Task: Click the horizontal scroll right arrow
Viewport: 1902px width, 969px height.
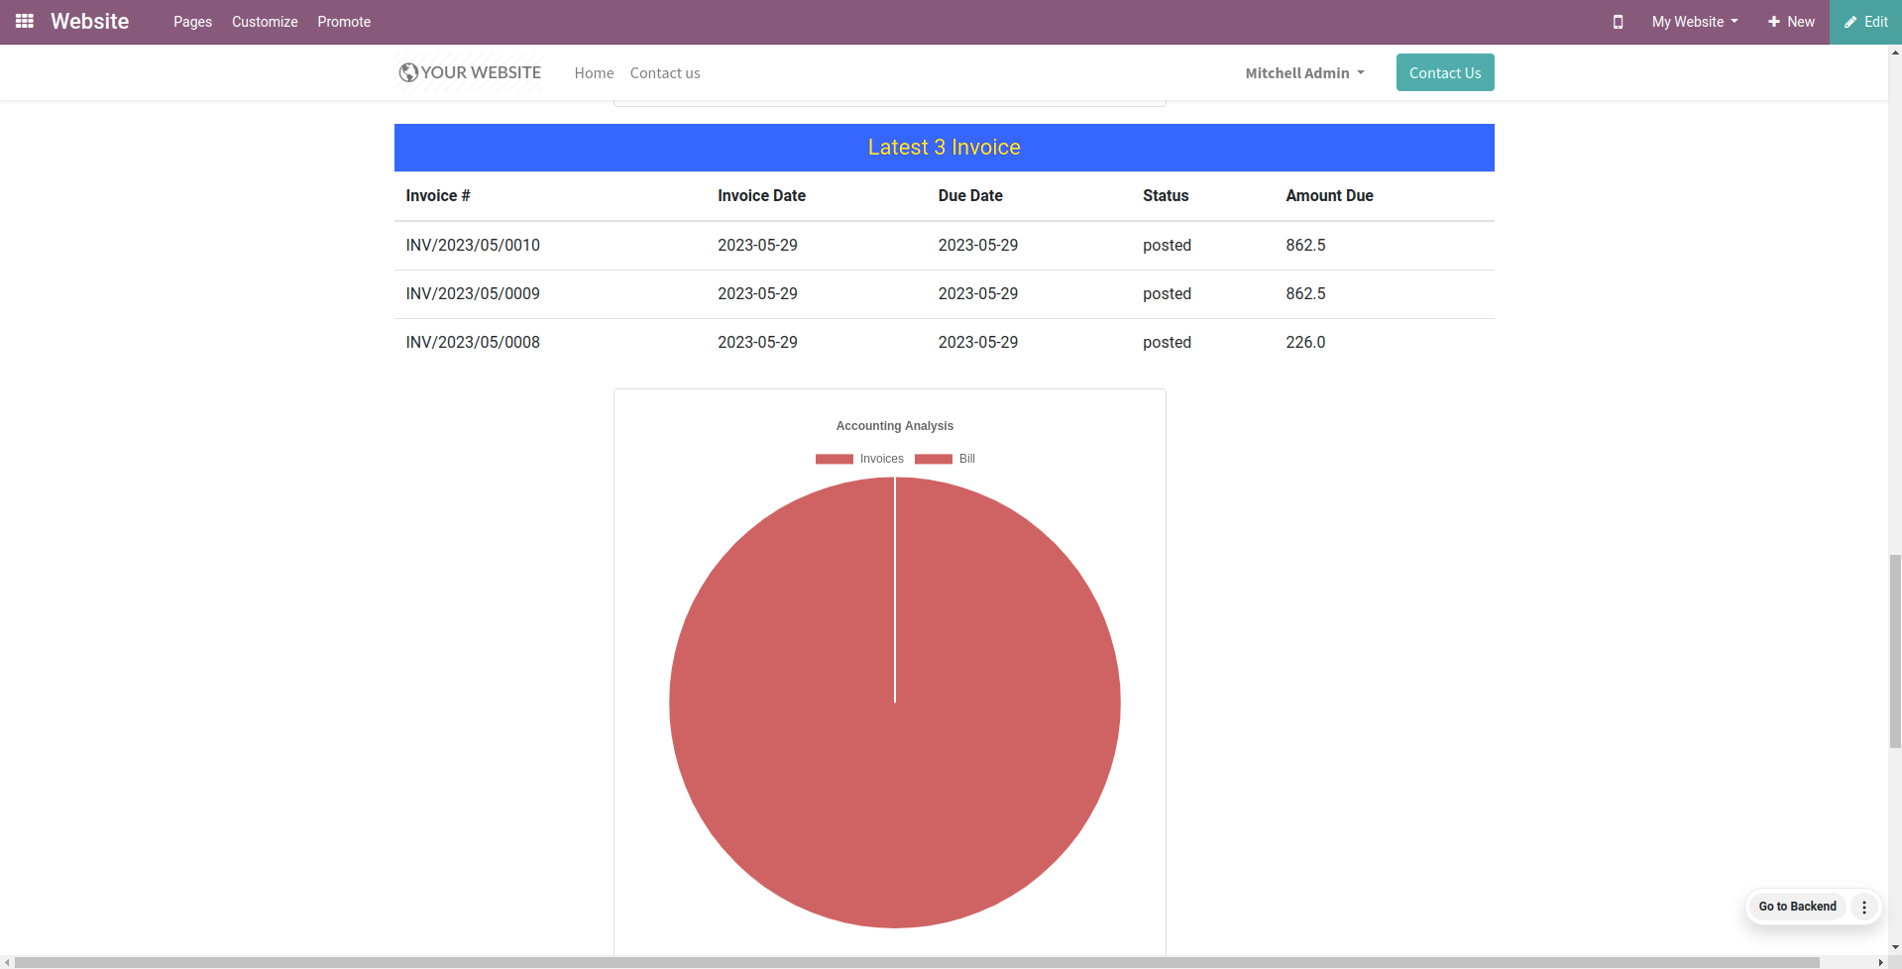Action: pos(1880,962)
